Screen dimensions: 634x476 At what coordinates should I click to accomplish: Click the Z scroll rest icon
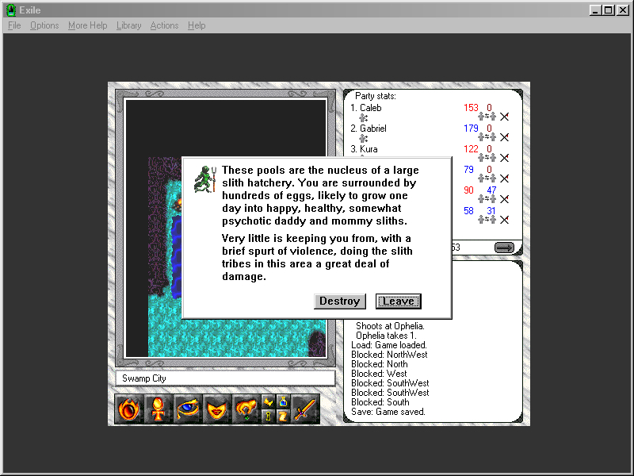[x=283, y=416]
